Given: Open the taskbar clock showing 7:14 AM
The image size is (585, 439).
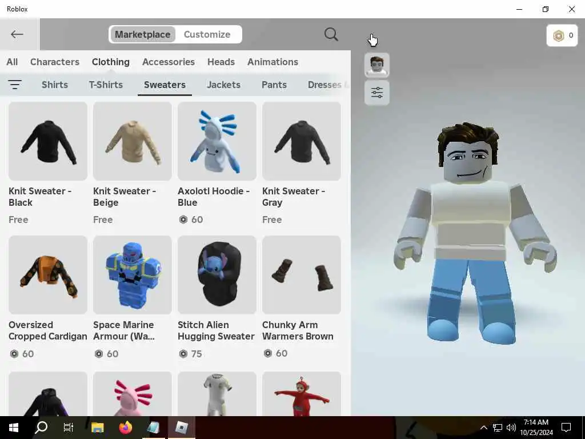Looking at the screenshot, I should coord(536,428).
